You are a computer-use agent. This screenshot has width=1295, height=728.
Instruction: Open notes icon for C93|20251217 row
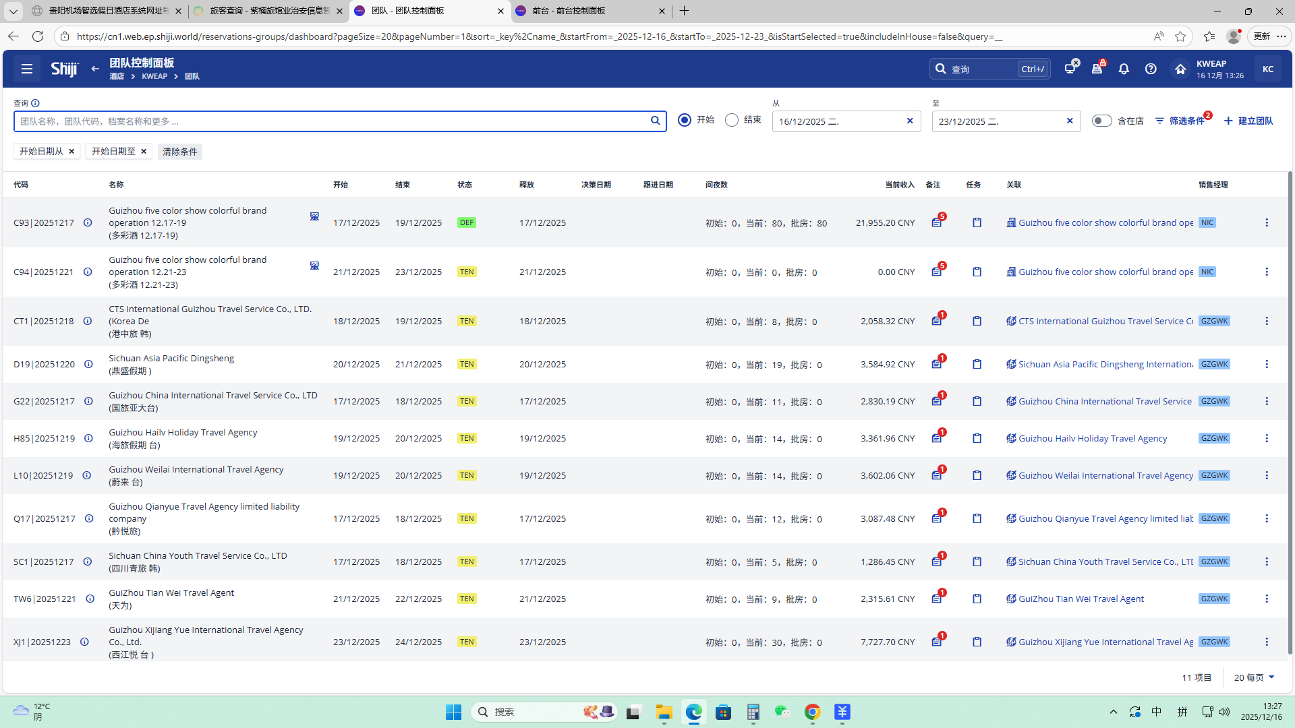(937, 222)
